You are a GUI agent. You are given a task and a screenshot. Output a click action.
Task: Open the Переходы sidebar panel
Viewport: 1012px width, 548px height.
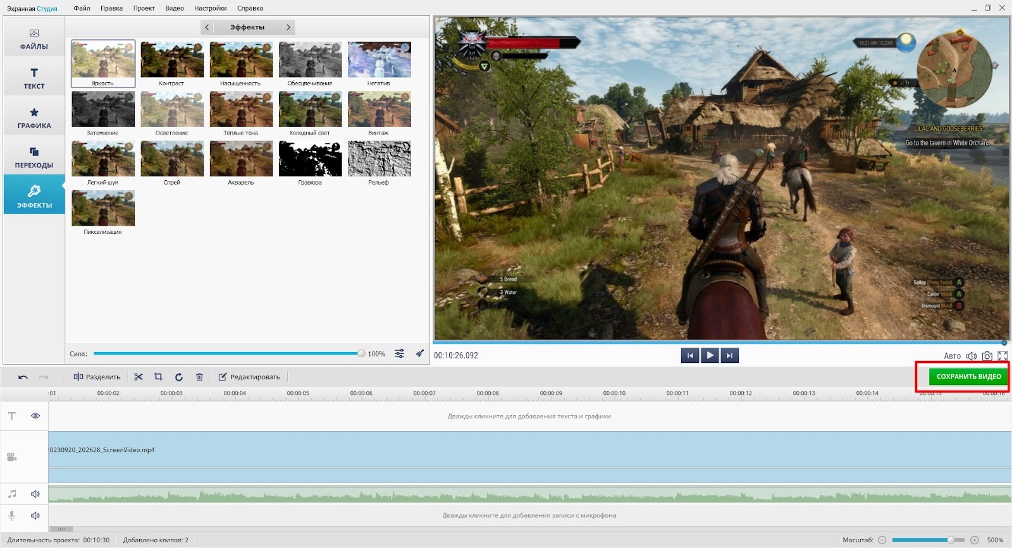(34, 157)
